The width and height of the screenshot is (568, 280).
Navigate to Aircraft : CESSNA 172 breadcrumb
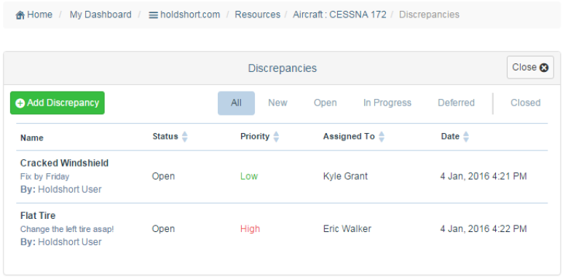point(339,15)
